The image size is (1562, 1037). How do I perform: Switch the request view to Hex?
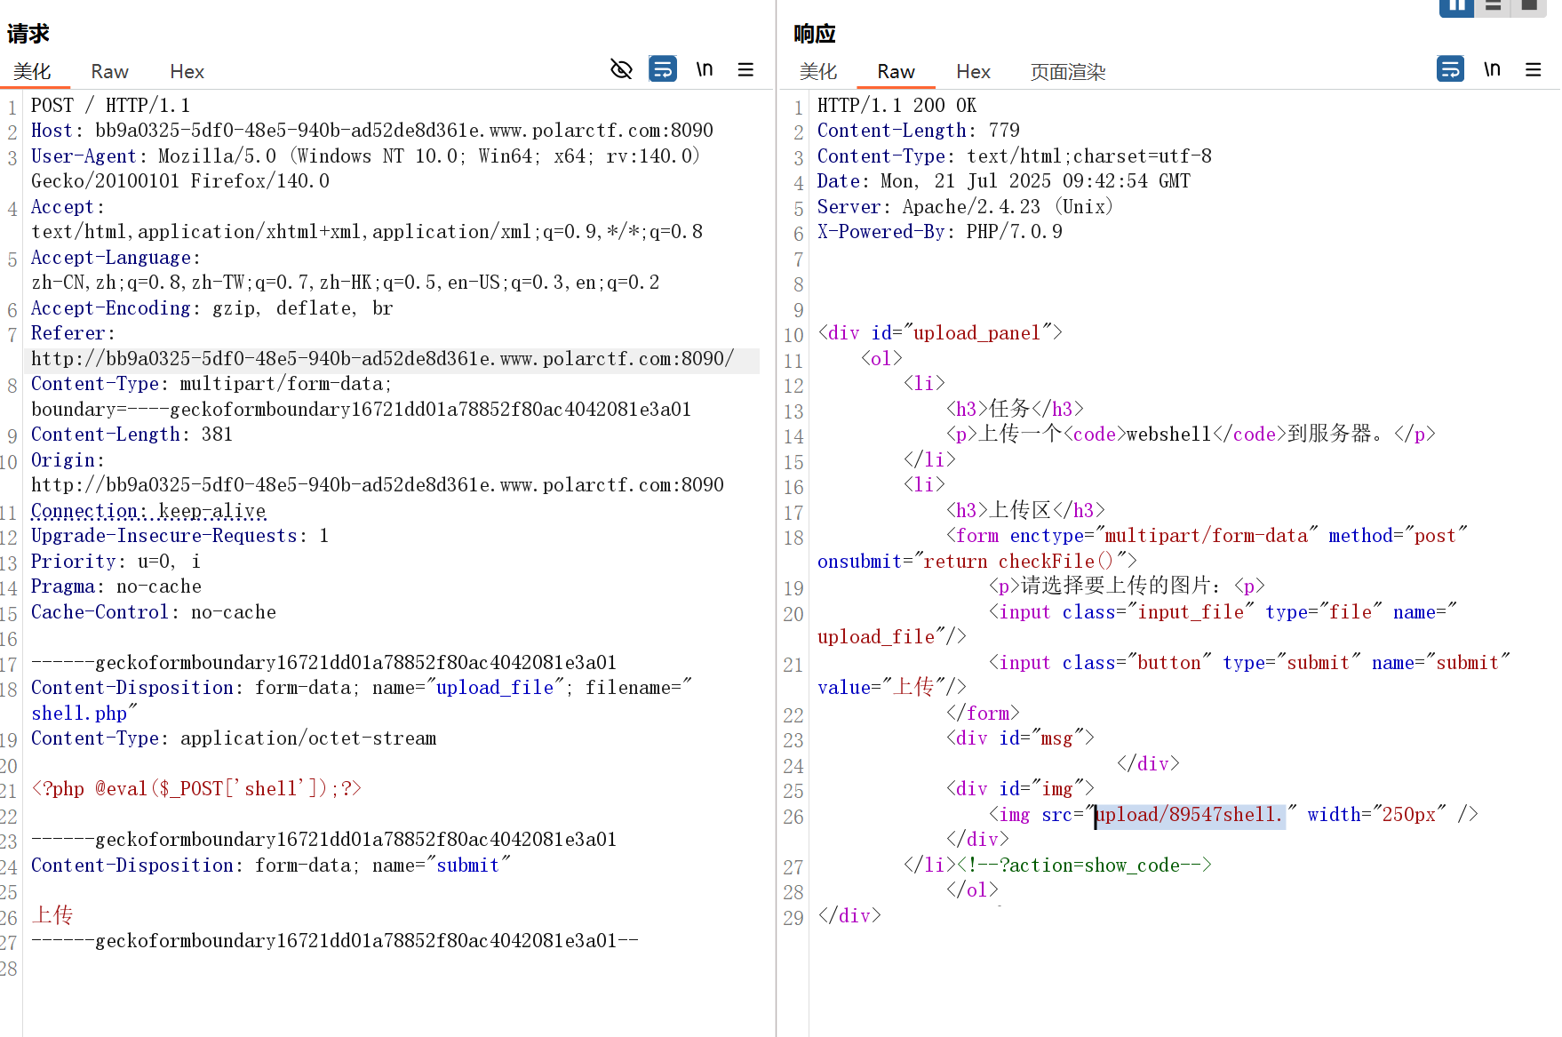point(187,71)
